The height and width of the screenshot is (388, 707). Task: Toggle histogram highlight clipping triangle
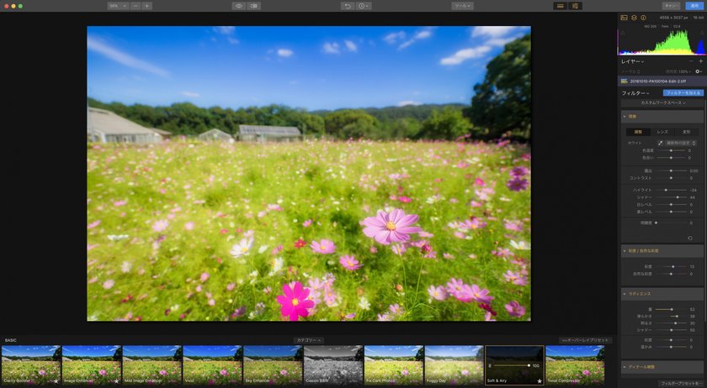coord(701,33)
